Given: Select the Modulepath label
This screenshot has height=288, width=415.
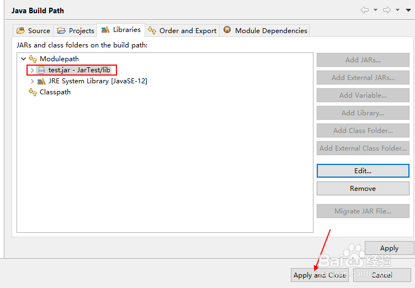Looking at the screenshot, I should pyautogui.click(x=59, y=59).
